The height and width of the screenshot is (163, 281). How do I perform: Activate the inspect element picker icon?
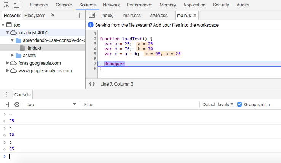(x=6, y=5)
